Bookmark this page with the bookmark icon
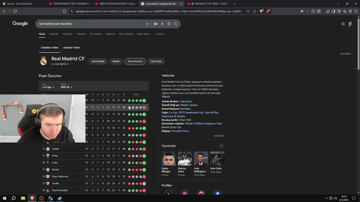Screen dimensions: 360x202 (64, 11)
